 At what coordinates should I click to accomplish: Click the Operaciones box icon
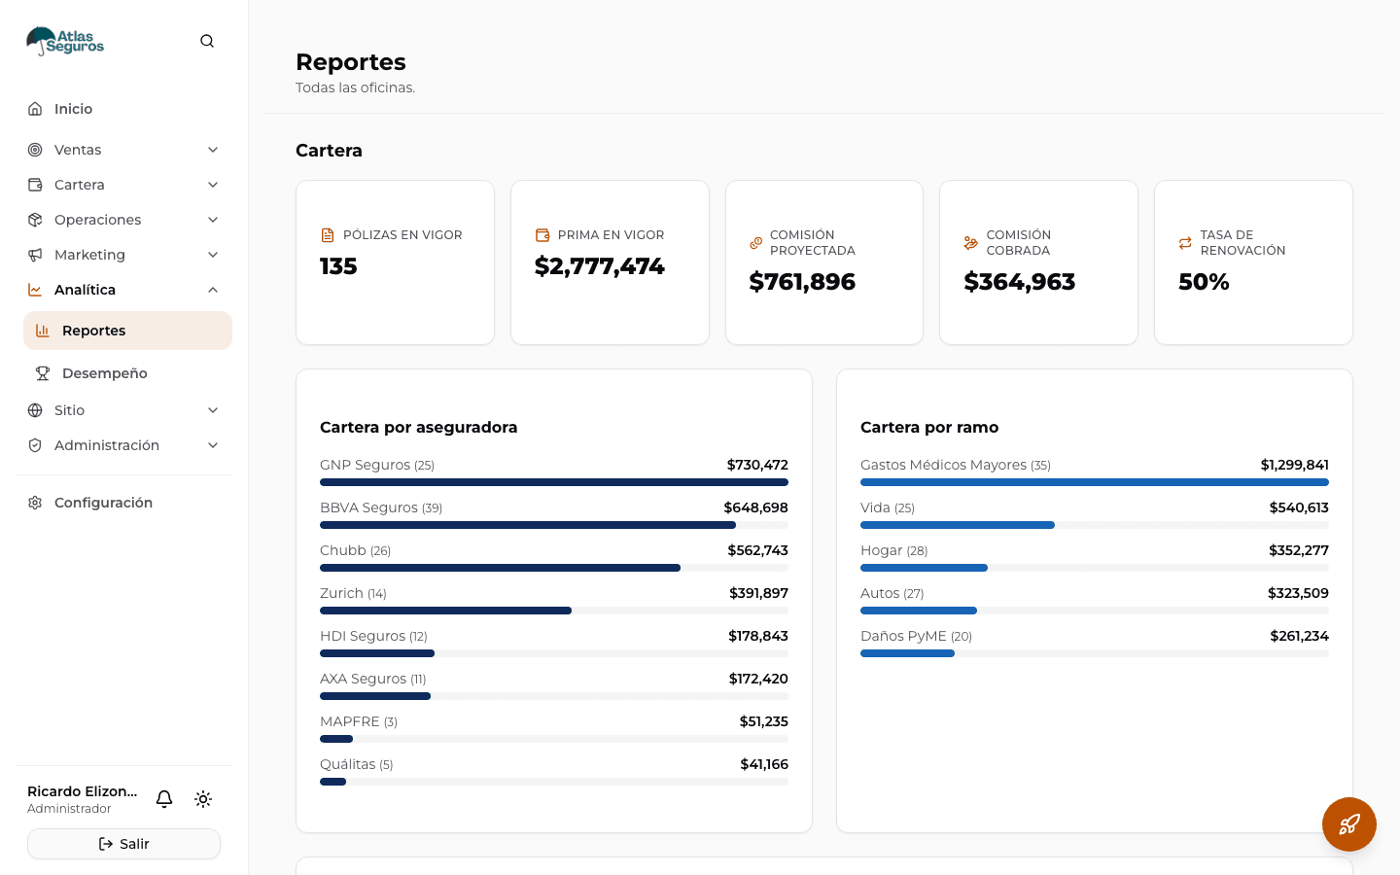[x=35, y=220]
